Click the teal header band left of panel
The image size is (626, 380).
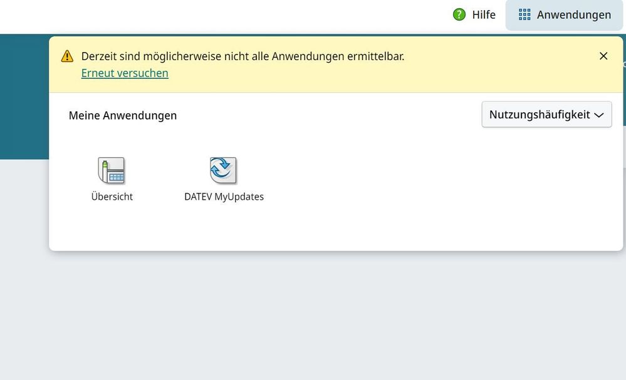(x=24, y=94)
